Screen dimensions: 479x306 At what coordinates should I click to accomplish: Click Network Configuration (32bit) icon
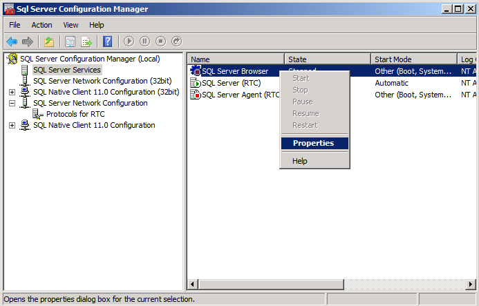pos(25,81)
